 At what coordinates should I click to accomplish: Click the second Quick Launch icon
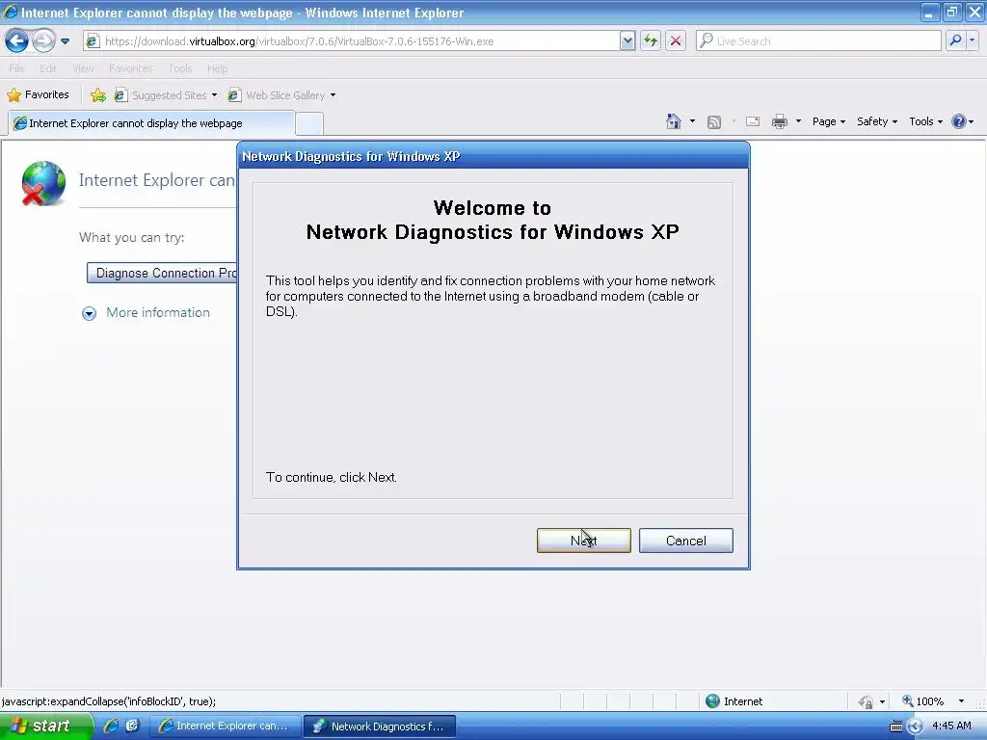[132, 726]
